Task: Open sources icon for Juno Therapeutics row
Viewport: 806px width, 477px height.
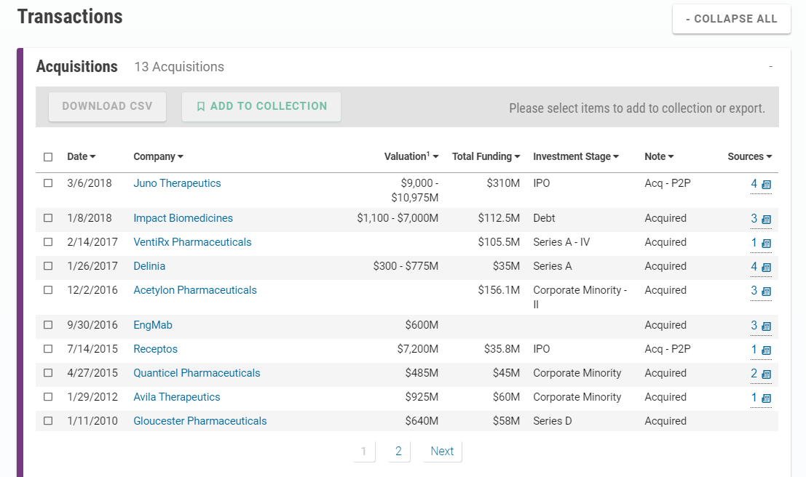Action: coord(766,185)
